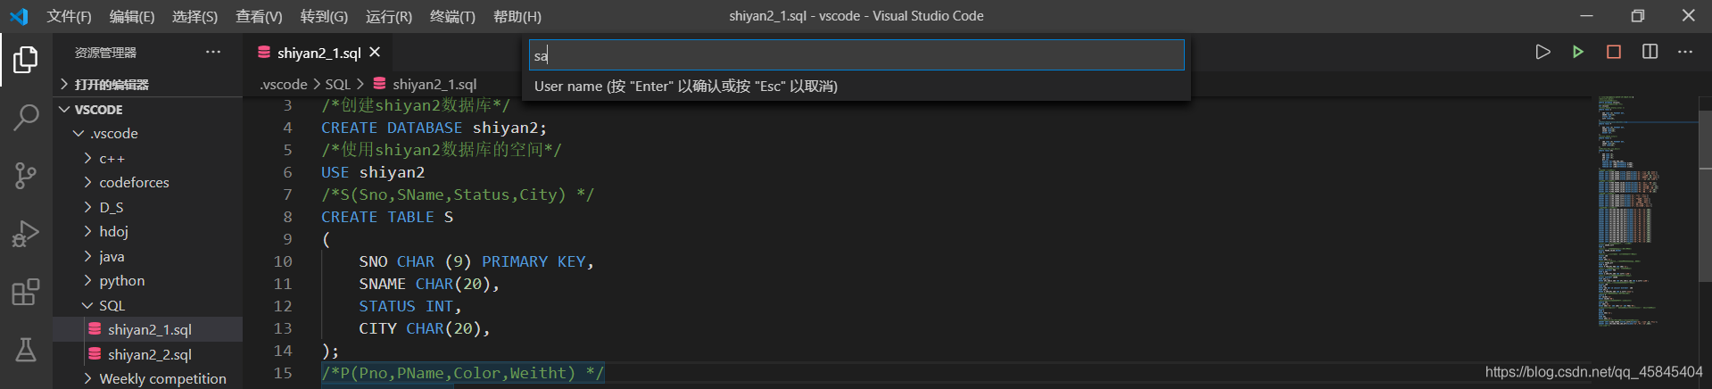Image resolution: width=1712 pixels, height=389 pixels.
Task: Click the 资源管理器 panel title
Action: point(105,53)
